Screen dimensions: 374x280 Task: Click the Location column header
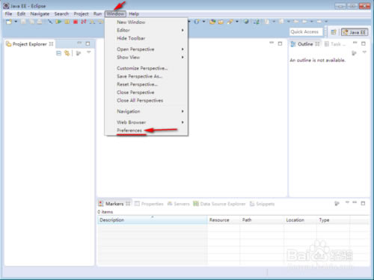coord(300,220)
